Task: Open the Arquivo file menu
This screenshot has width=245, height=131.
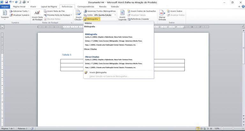Action: coord(5,6)
